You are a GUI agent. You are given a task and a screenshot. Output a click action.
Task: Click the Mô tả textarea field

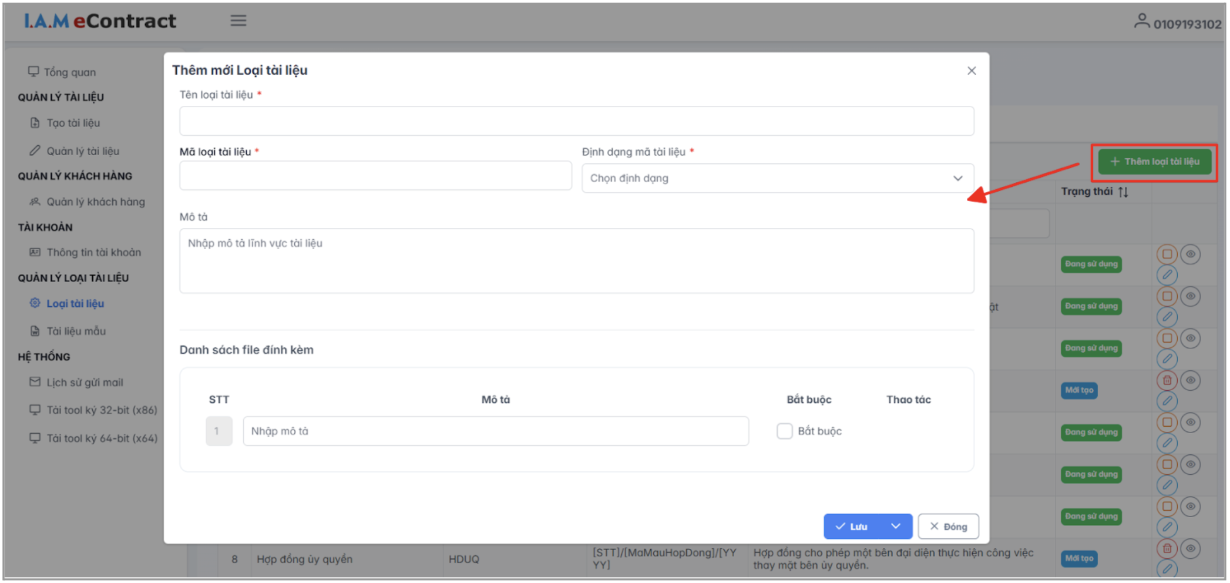[576, 261]
